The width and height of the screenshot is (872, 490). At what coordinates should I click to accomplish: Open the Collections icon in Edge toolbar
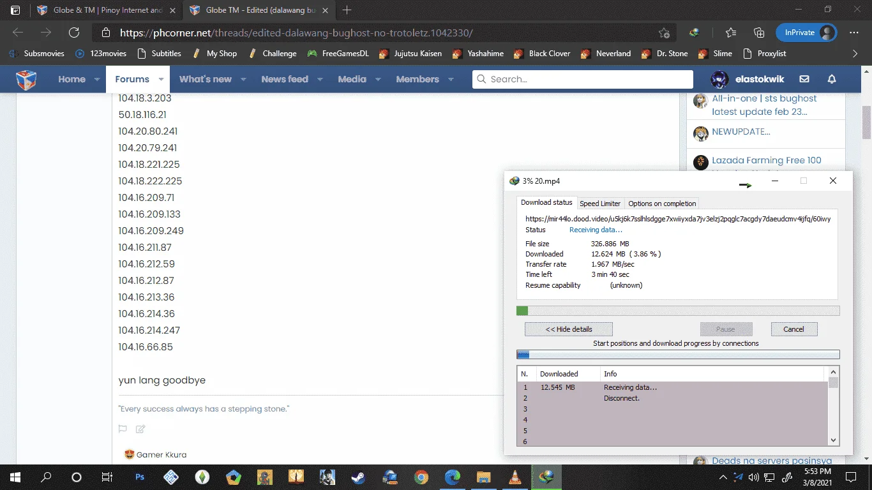point(759,33)
